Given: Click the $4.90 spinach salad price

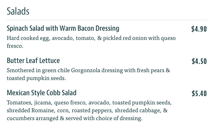Looking at the screenshot, I should (x=199, y=29).
